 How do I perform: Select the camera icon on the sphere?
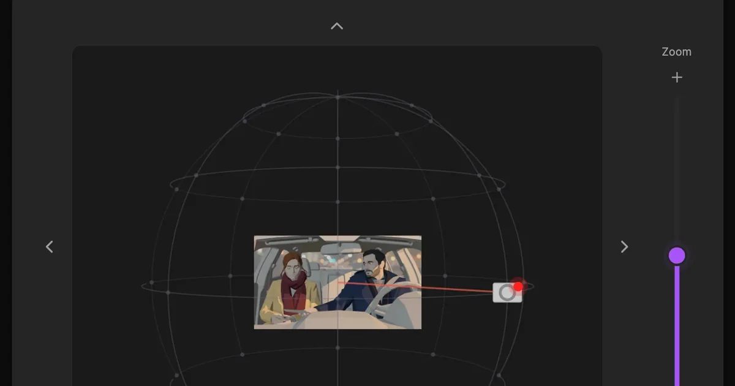tap(507, 292)
